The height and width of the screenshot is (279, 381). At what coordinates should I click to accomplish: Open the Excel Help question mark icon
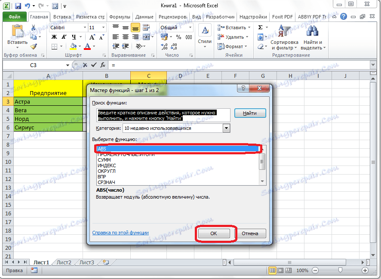344,16
